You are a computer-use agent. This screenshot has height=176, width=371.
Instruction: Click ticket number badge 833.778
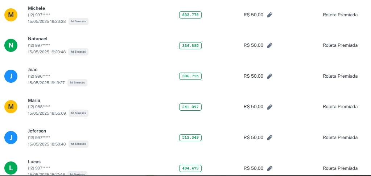pyautogui.click(x=190, y=15)
